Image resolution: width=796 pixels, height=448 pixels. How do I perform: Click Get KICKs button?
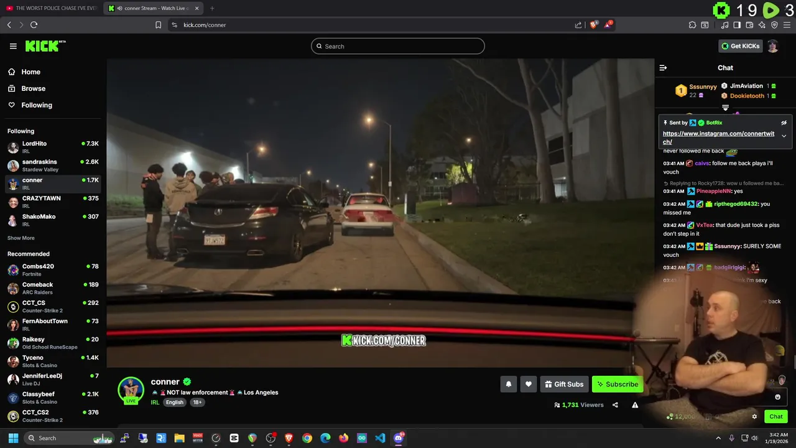pyautogui.click(x=739, y=46)
